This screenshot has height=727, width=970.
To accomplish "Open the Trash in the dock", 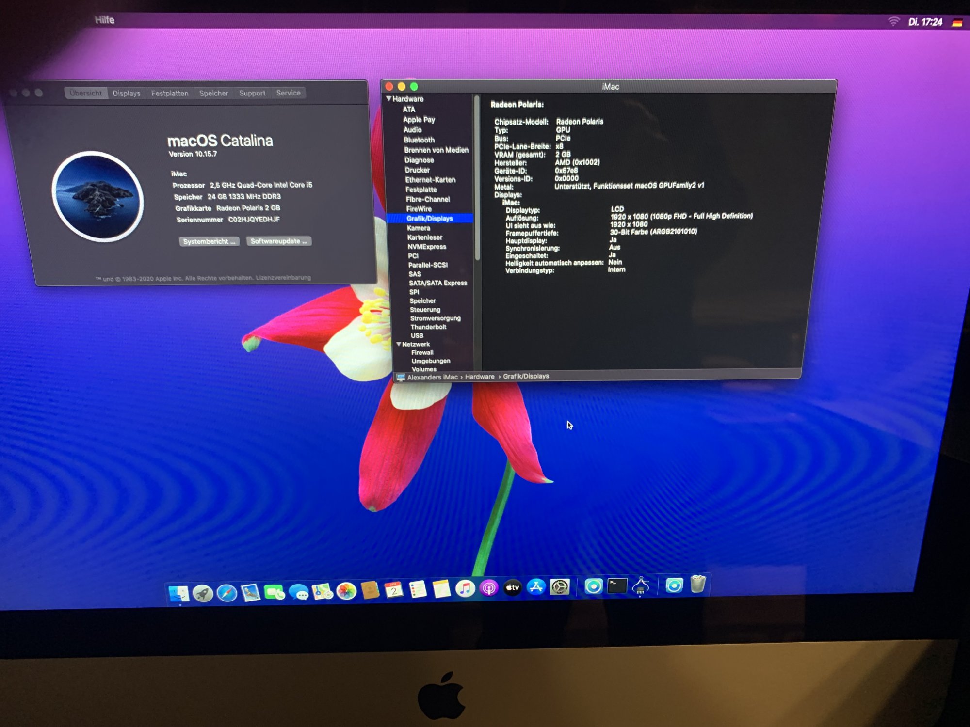I will pyautogui.click(x=697, y=584).
